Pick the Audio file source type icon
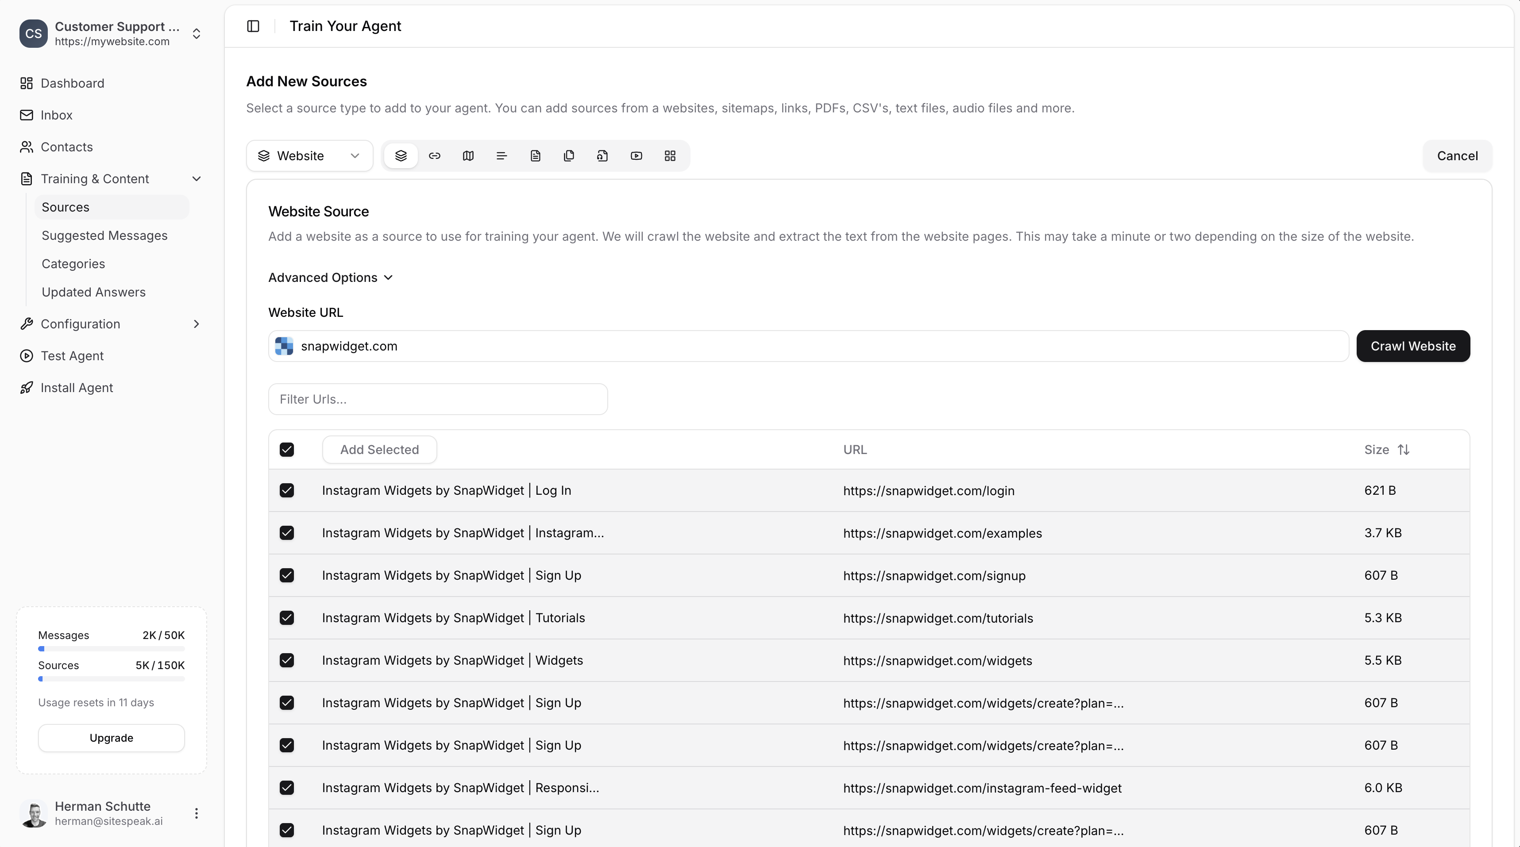1520x847 pixels. (x=602, y=156)
